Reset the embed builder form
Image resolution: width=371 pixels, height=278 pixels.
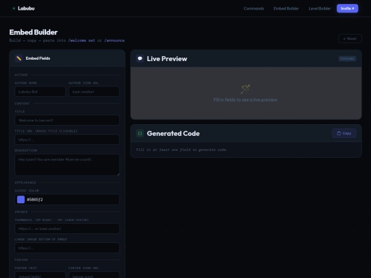(350, 38)
